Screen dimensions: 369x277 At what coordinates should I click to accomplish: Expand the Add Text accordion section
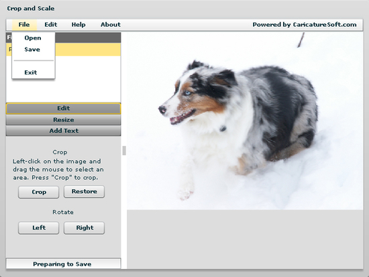64,131
